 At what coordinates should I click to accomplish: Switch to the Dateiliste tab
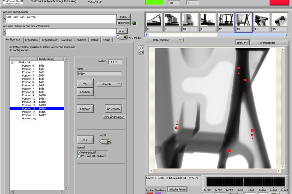pos(67,40)
